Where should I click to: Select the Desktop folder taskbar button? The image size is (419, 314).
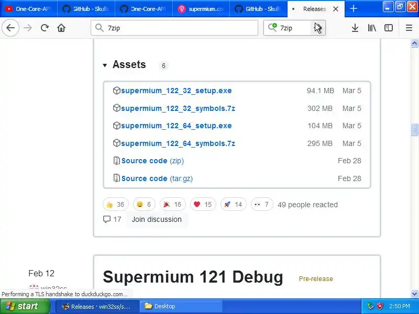182,306
